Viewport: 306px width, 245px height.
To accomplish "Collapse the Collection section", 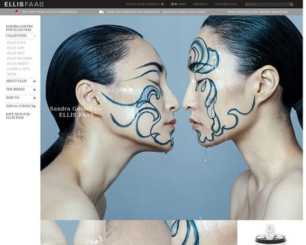I will [x=34, y=36].
